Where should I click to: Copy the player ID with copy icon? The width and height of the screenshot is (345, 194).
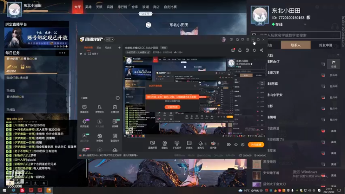click(308, 17)
